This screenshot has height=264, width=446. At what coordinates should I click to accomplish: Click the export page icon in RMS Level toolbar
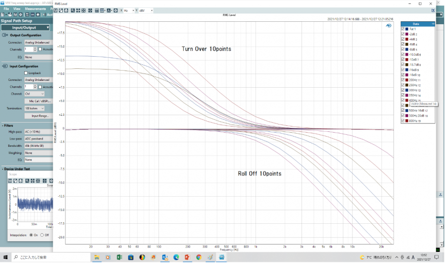[61, 11]
